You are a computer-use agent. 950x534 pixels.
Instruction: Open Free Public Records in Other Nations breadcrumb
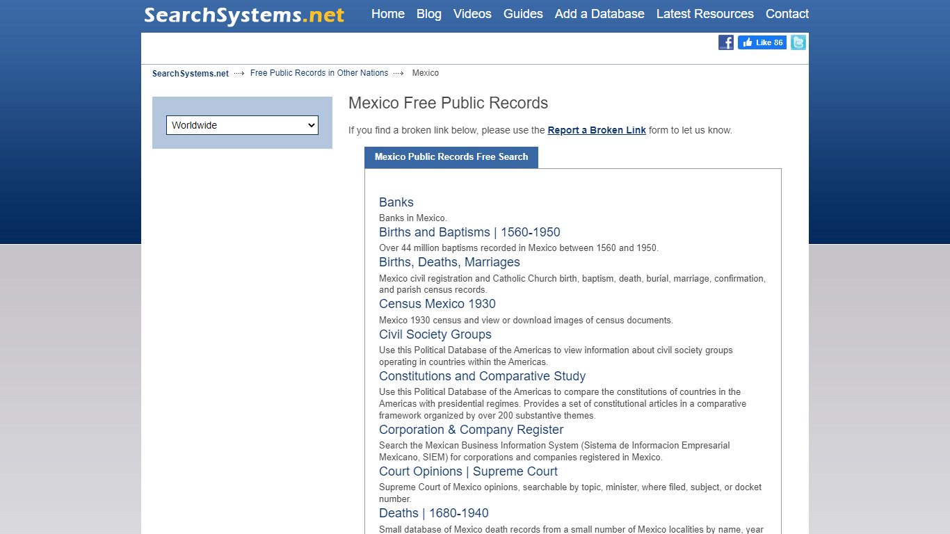point(319,73)
